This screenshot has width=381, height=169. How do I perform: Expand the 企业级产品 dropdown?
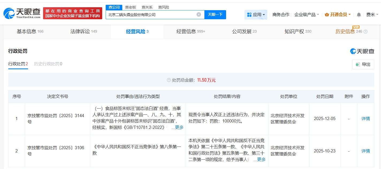point(307,15)
